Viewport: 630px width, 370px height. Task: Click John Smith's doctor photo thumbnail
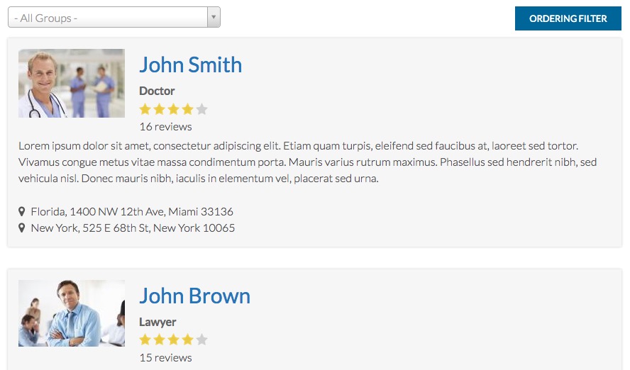[x=72, y=83]
